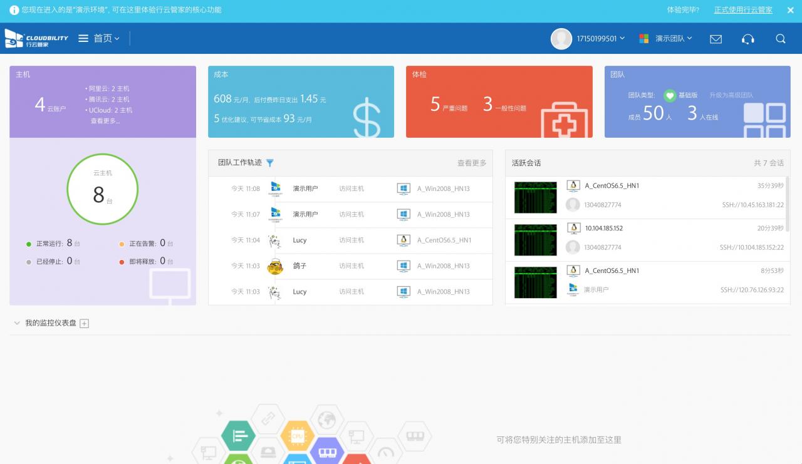
Task: Open the 体检 health check card
Action: click(x=499, y=101)
